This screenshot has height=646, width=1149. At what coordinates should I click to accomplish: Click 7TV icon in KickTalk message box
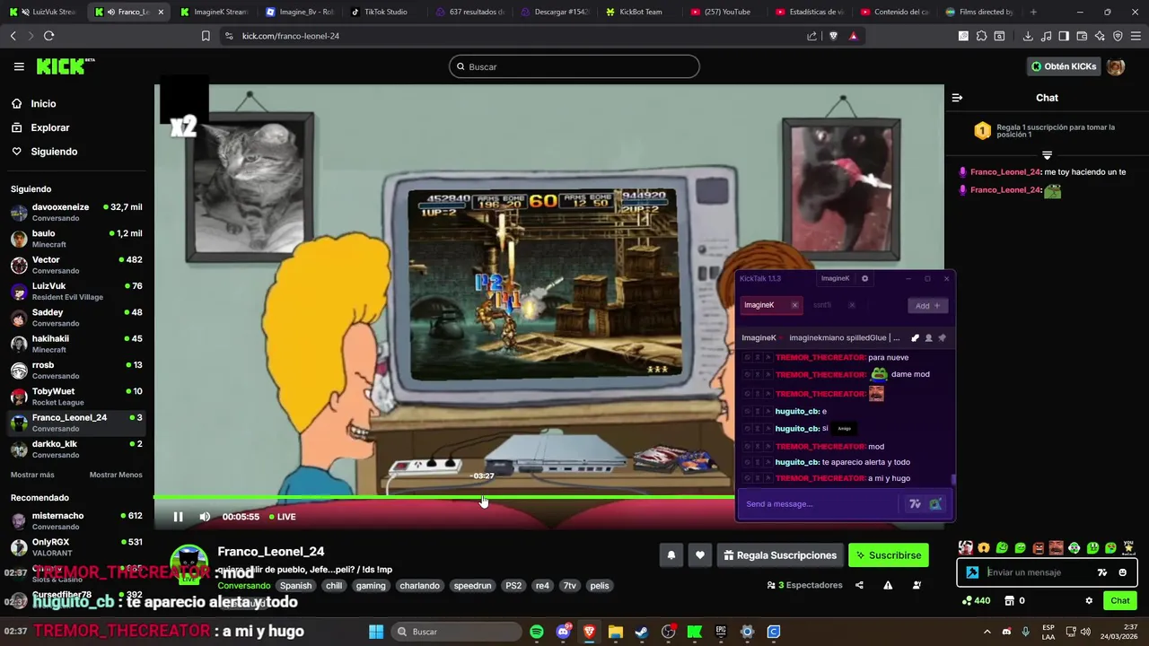(x=915, y=504)
